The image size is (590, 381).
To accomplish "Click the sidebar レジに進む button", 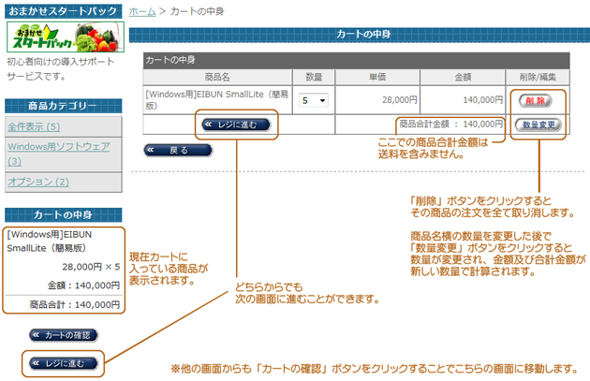I will click(64, 363).
